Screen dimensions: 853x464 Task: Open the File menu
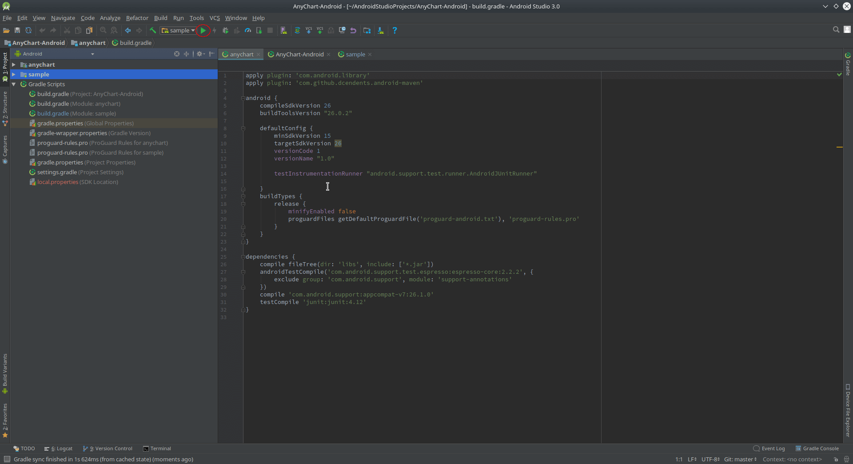(7, 18)
